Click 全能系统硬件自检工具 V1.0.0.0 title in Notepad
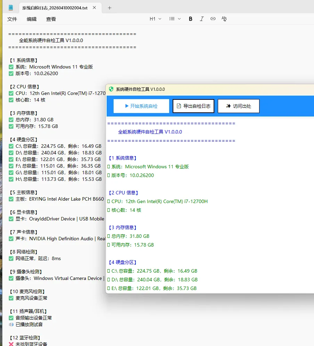 point(51,40)
